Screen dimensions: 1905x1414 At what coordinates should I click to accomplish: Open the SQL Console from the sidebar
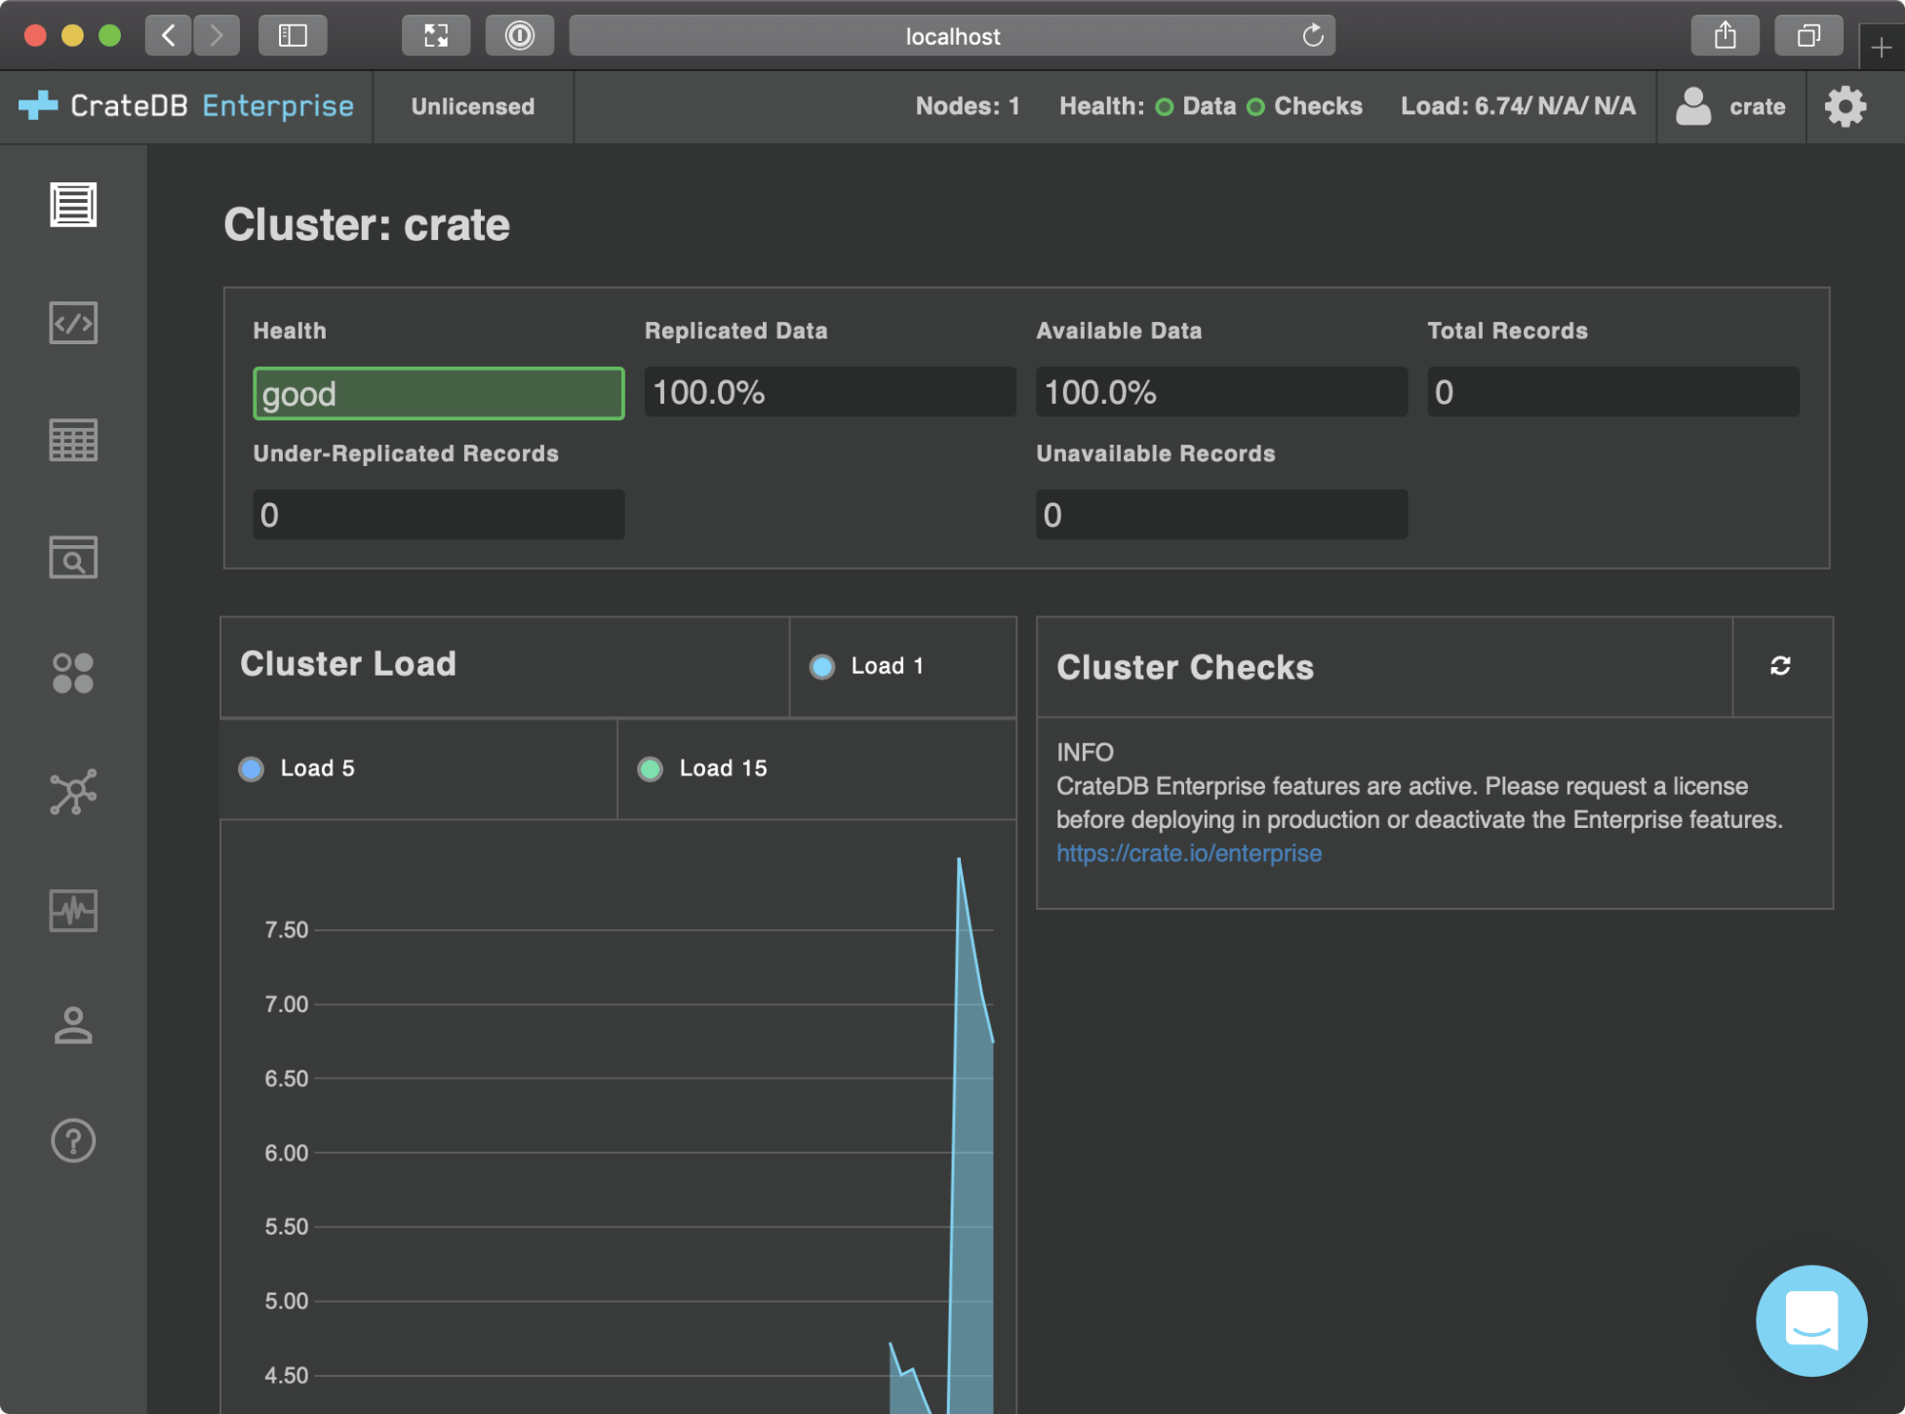click(x=72, y=324)
